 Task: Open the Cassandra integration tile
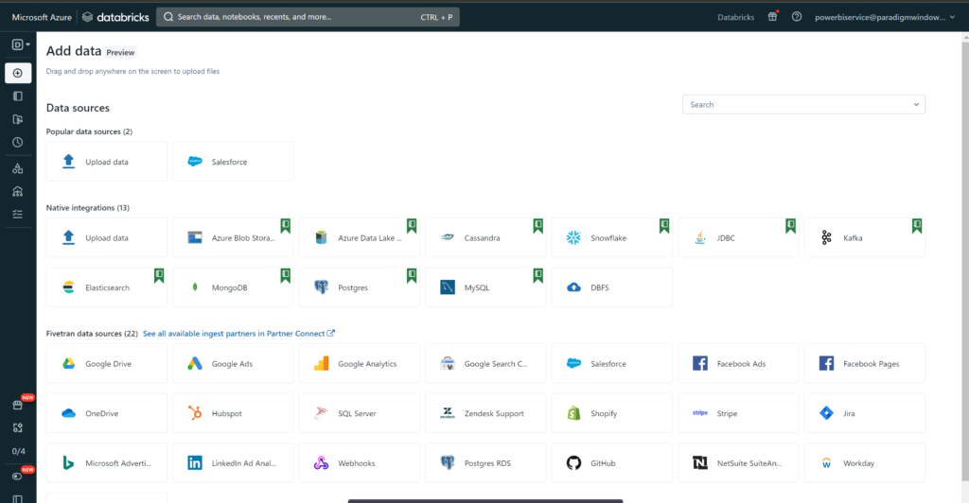pyautogui.click(x=485, y=237)
